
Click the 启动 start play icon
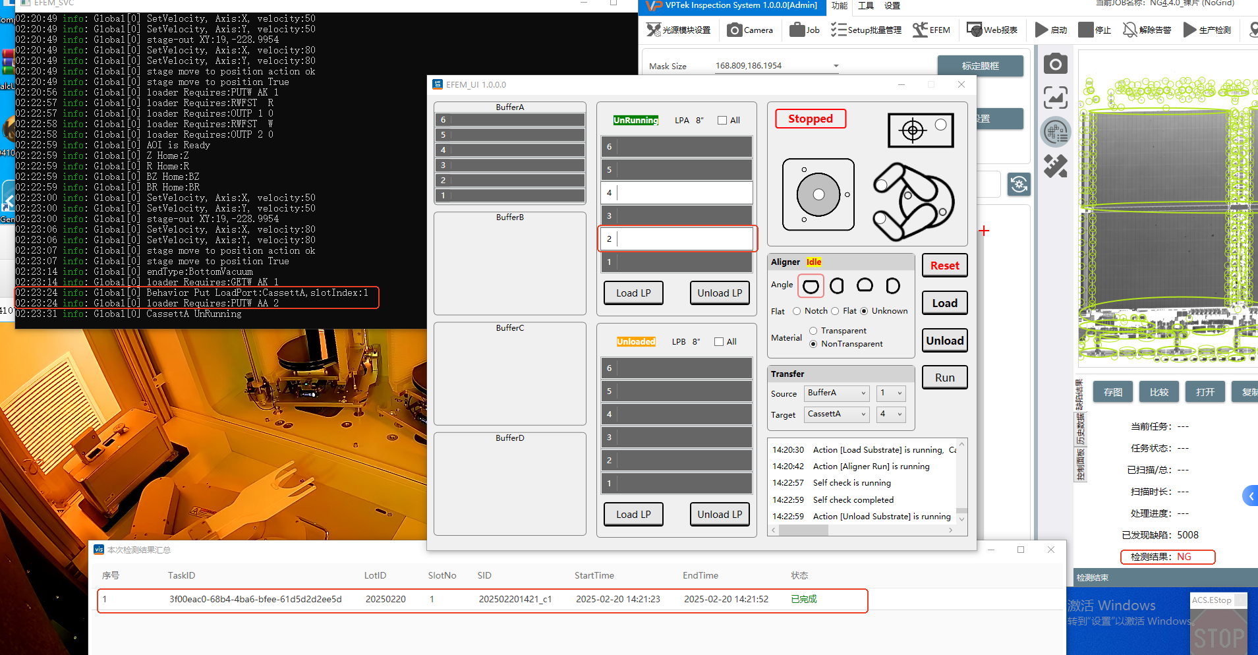coord(1042,30)
